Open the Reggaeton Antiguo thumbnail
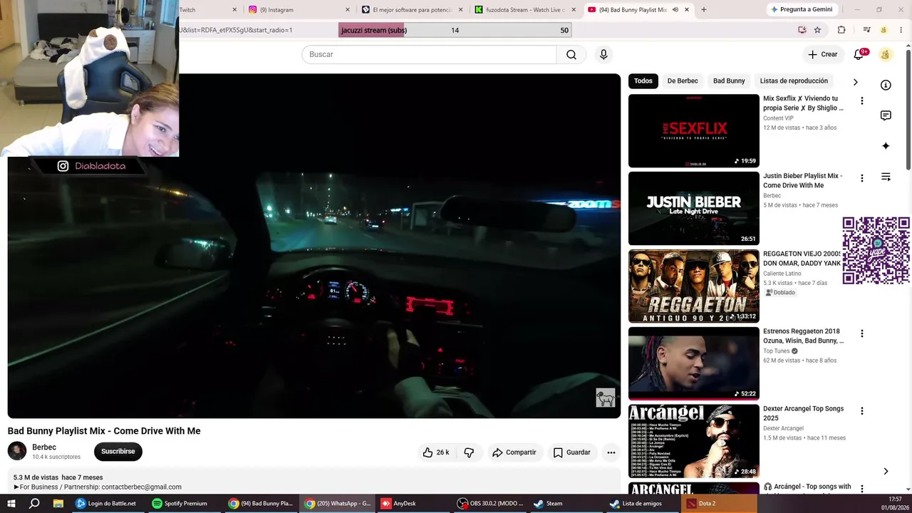The height and width of the screenshot is (513, 912). tap(694, 286)
